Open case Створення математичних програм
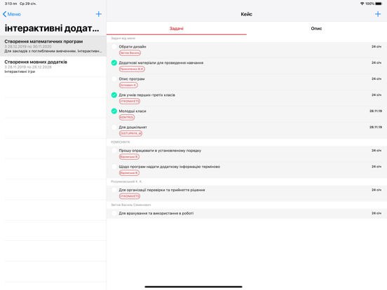The height and width of the screenshot is (290, 387). (x=53, y=46)
